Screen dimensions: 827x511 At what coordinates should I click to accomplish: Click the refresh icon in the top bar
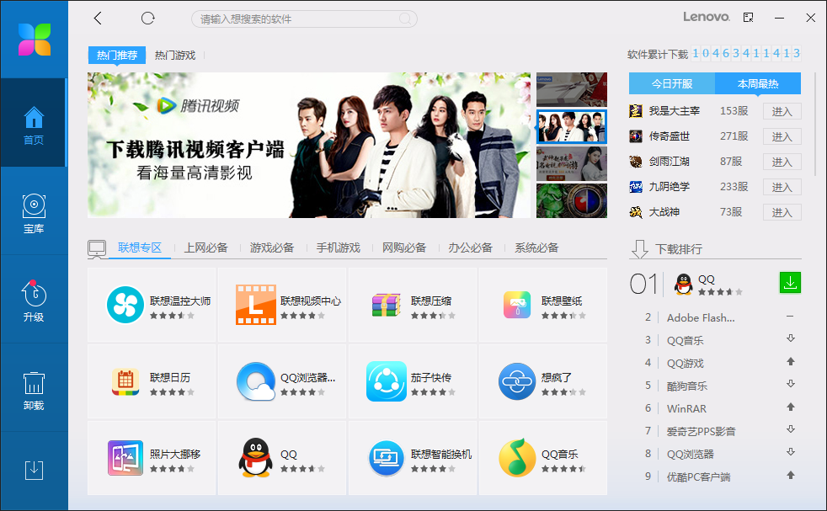[147, 18]
